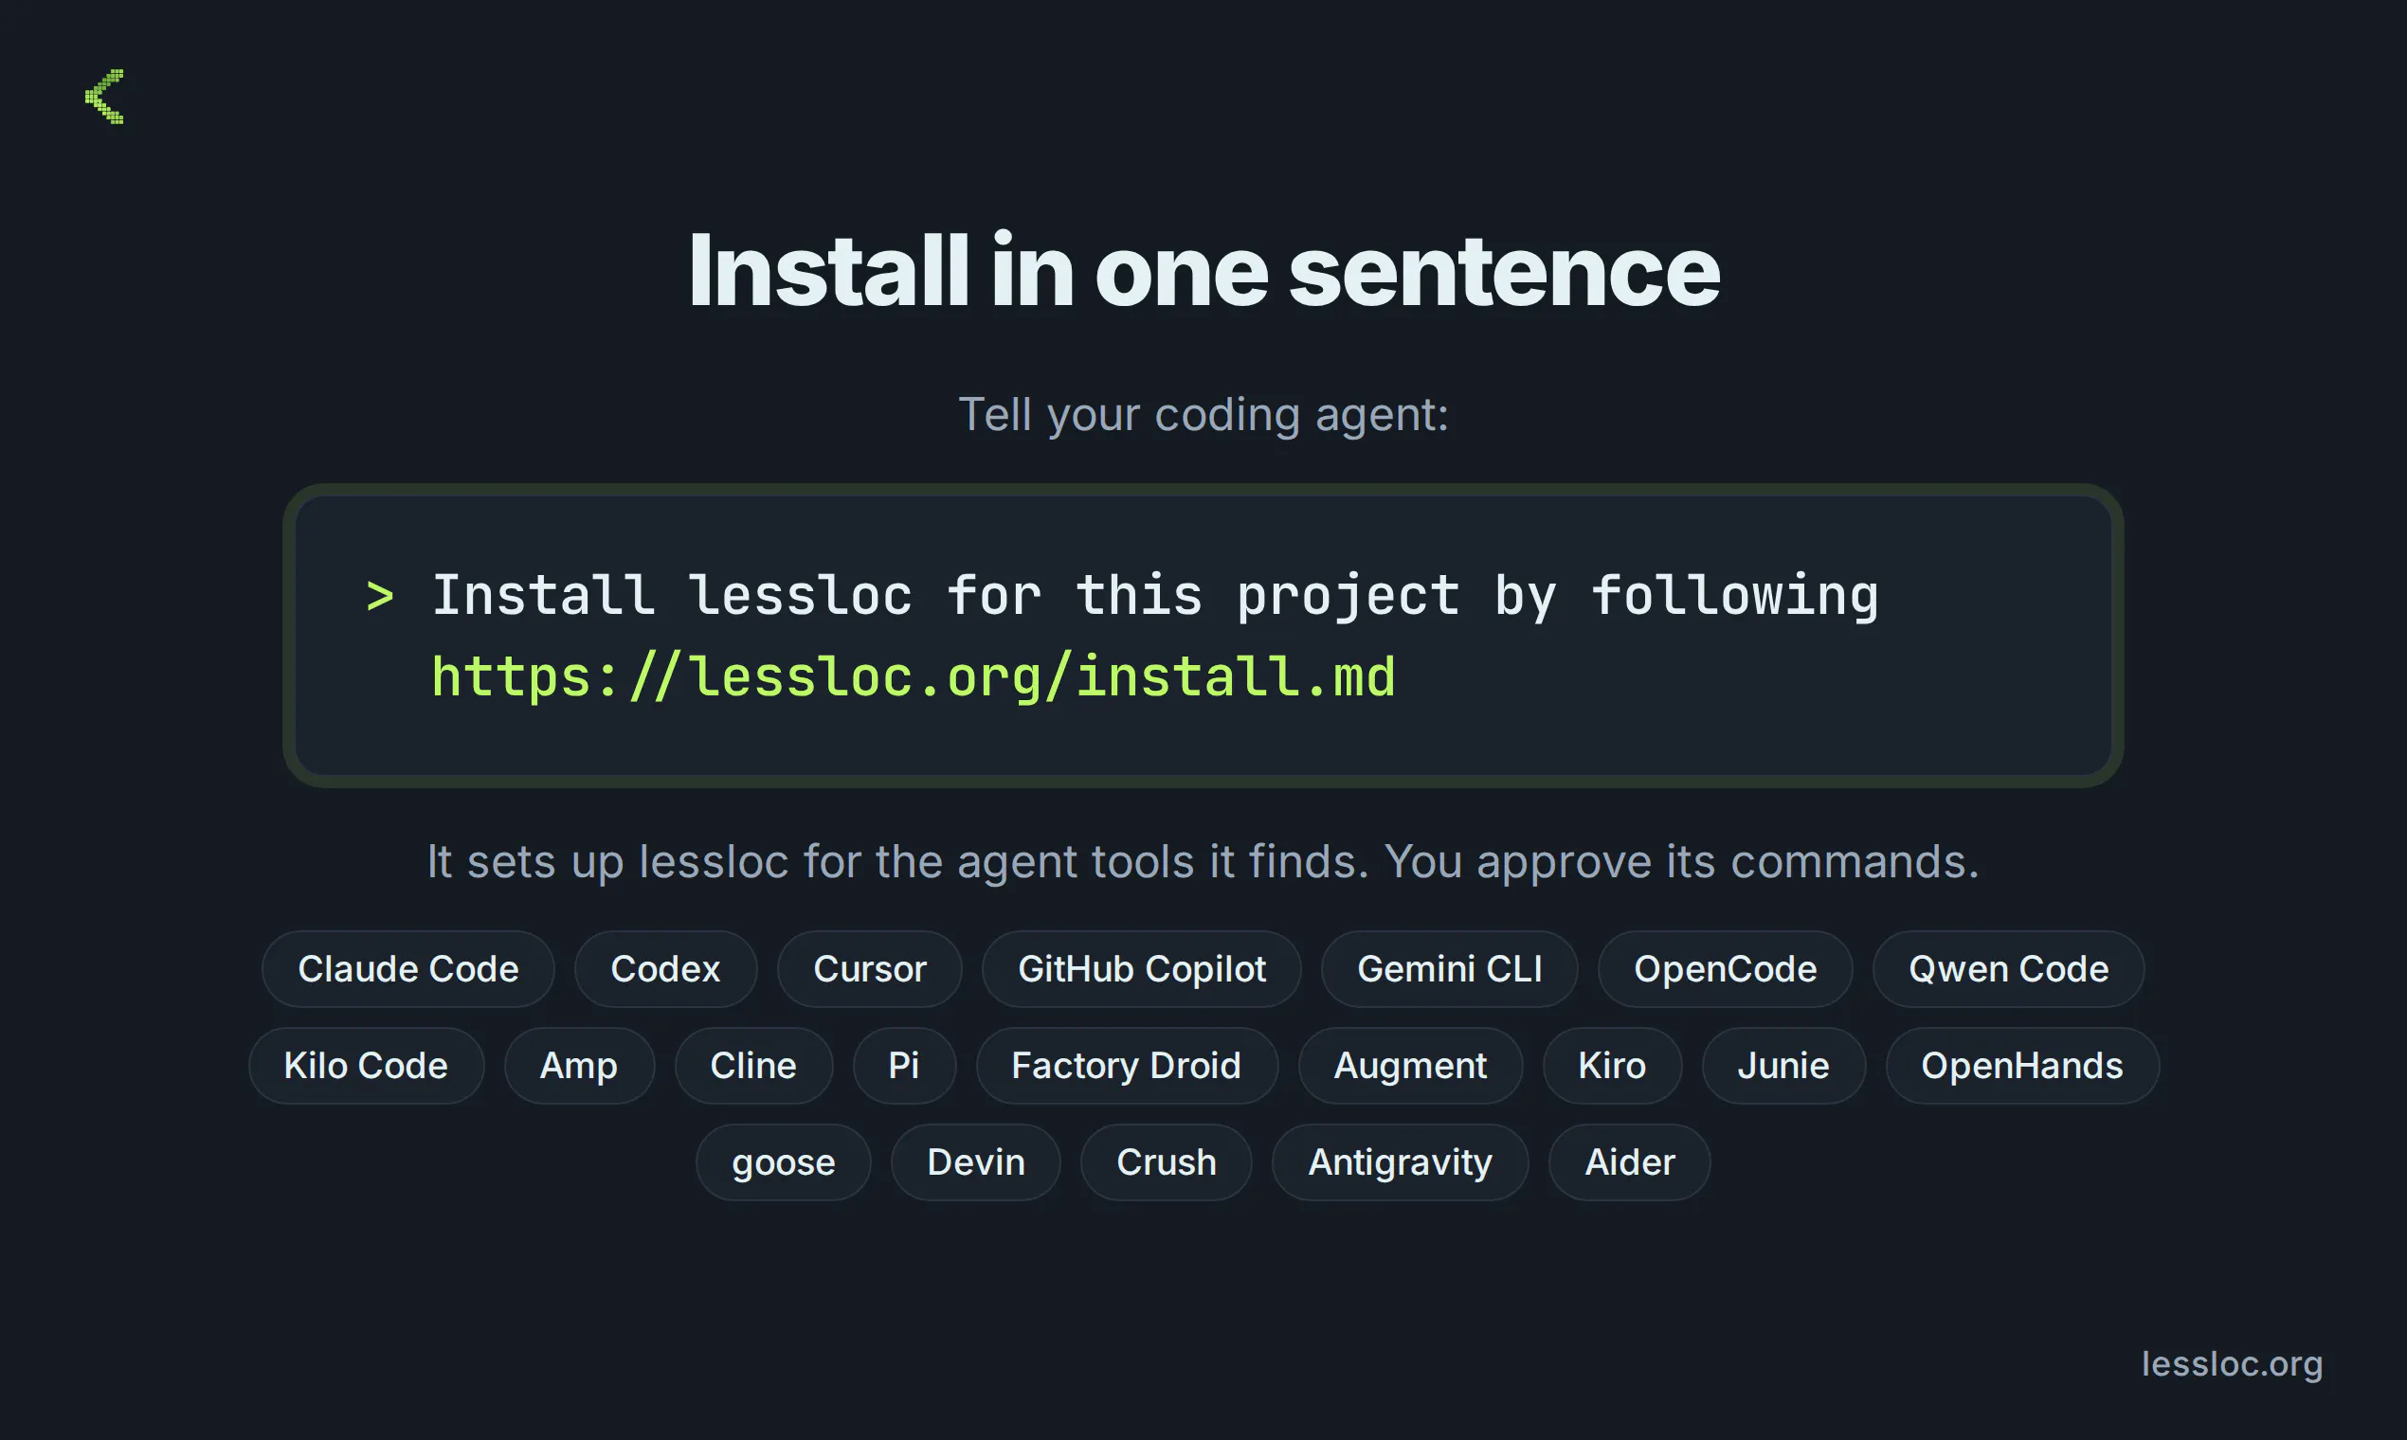Pick the GitHub Copilot pill
This screenshot has width=2407, height=1440.
1141,968
